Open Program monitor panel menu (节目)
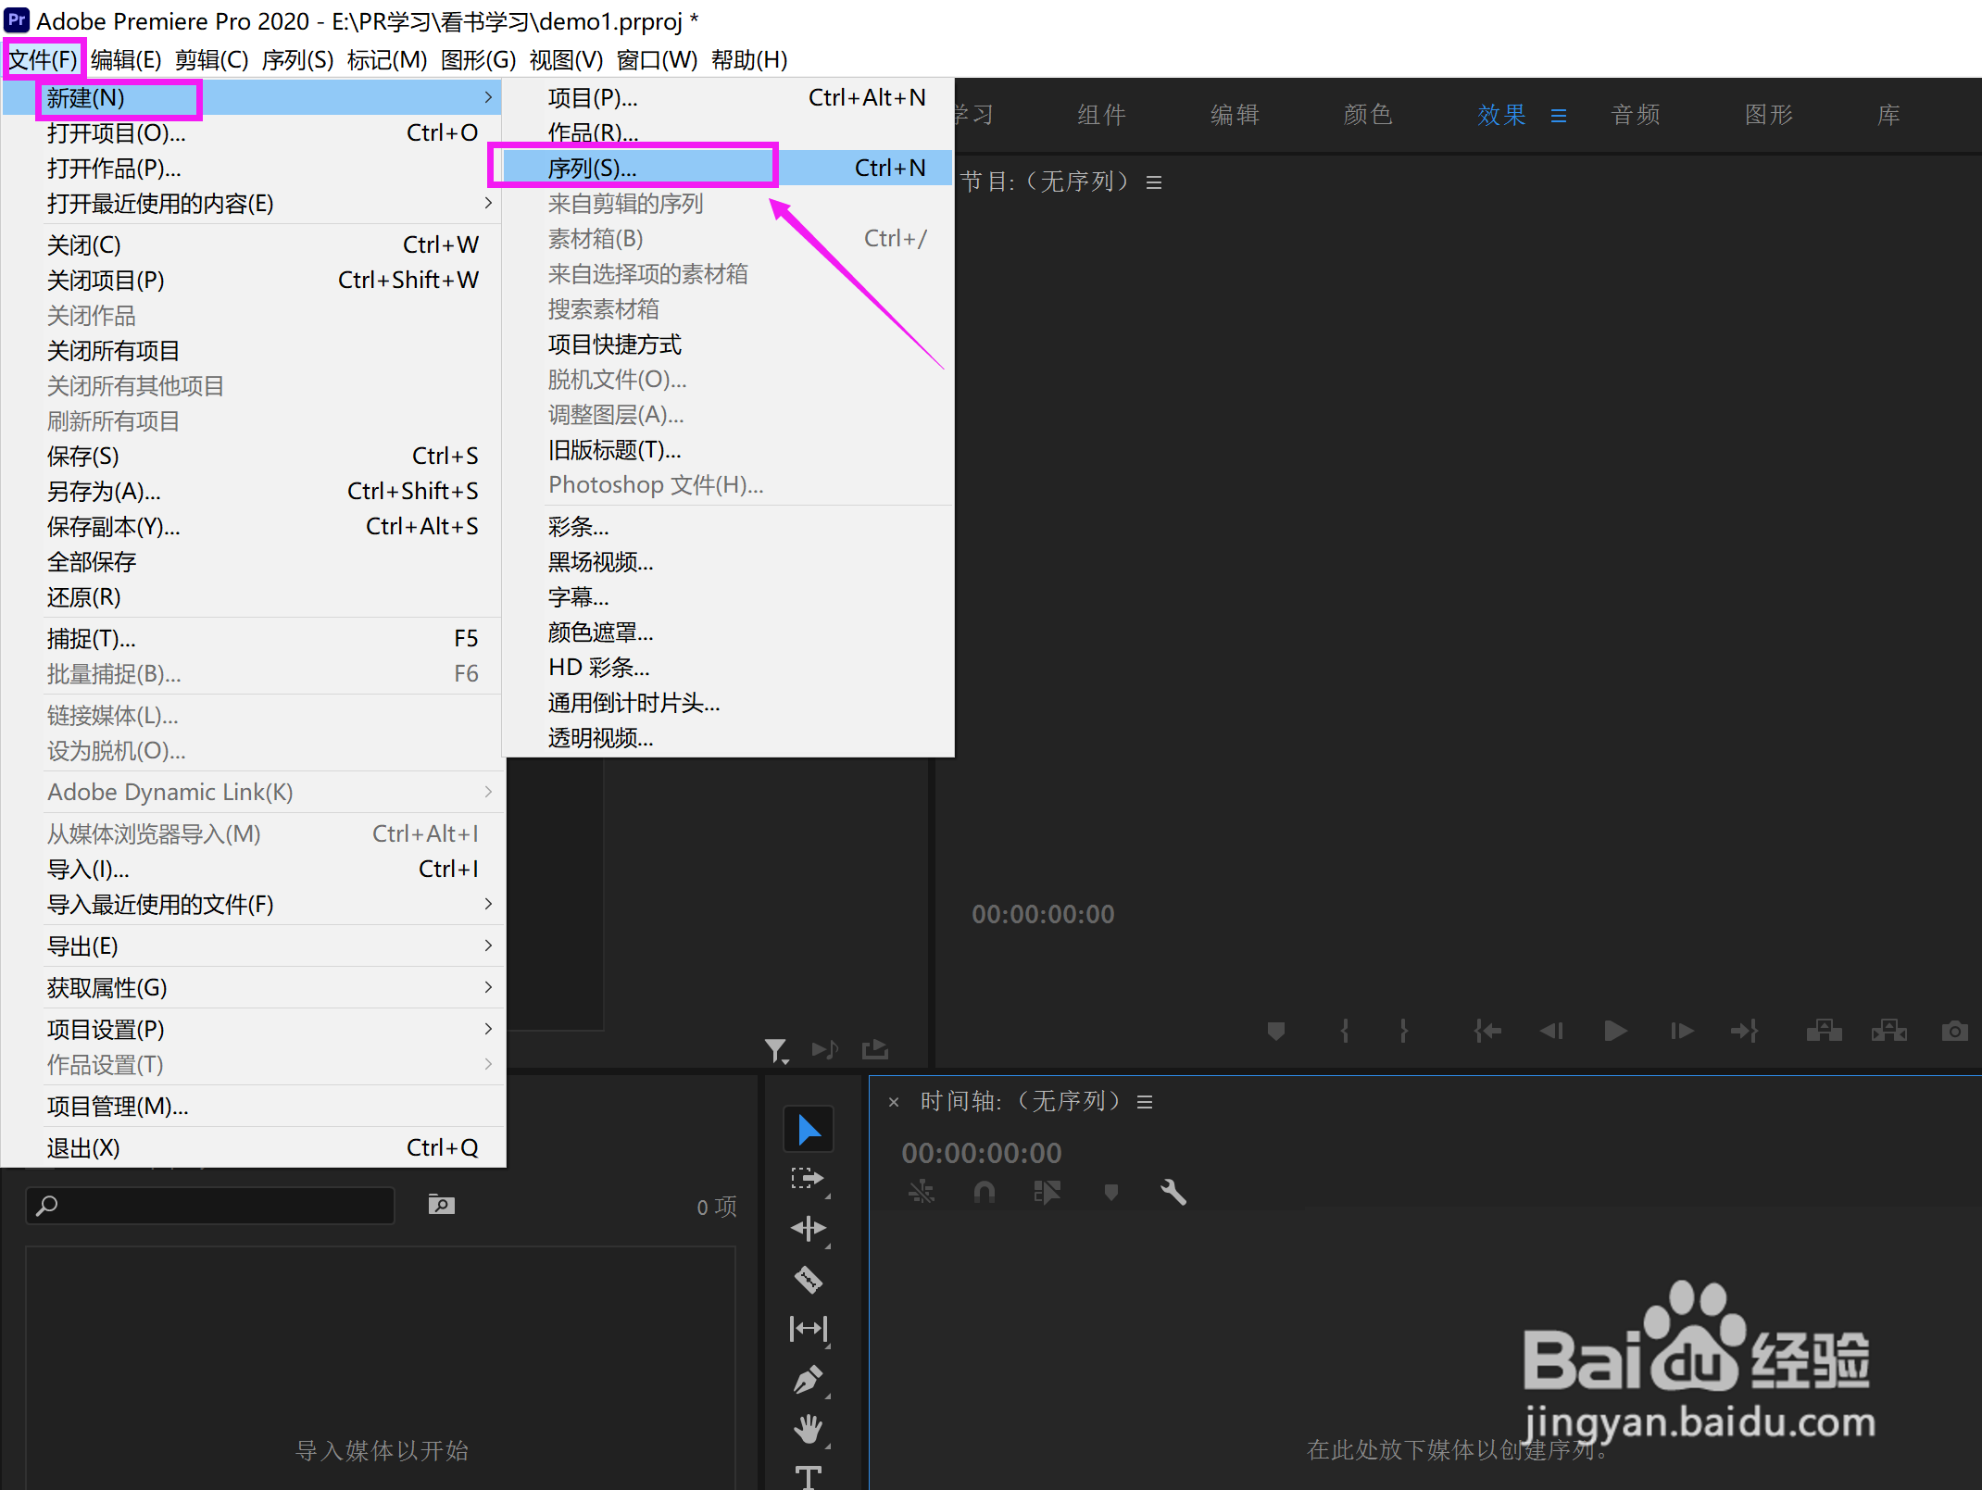This screenshot has width=1982, height=1490. 1154,182
